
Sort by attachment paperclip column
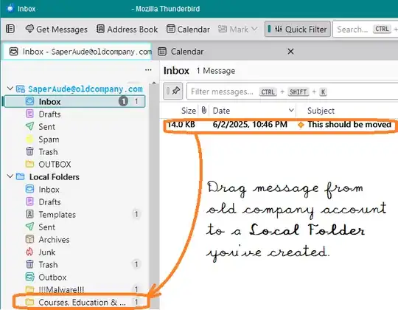[204, 110]
